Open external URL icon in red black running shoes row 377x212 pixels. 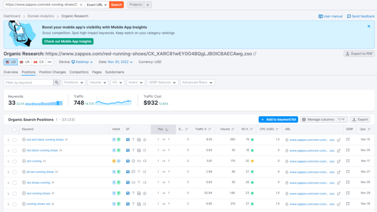click(338, 150)
